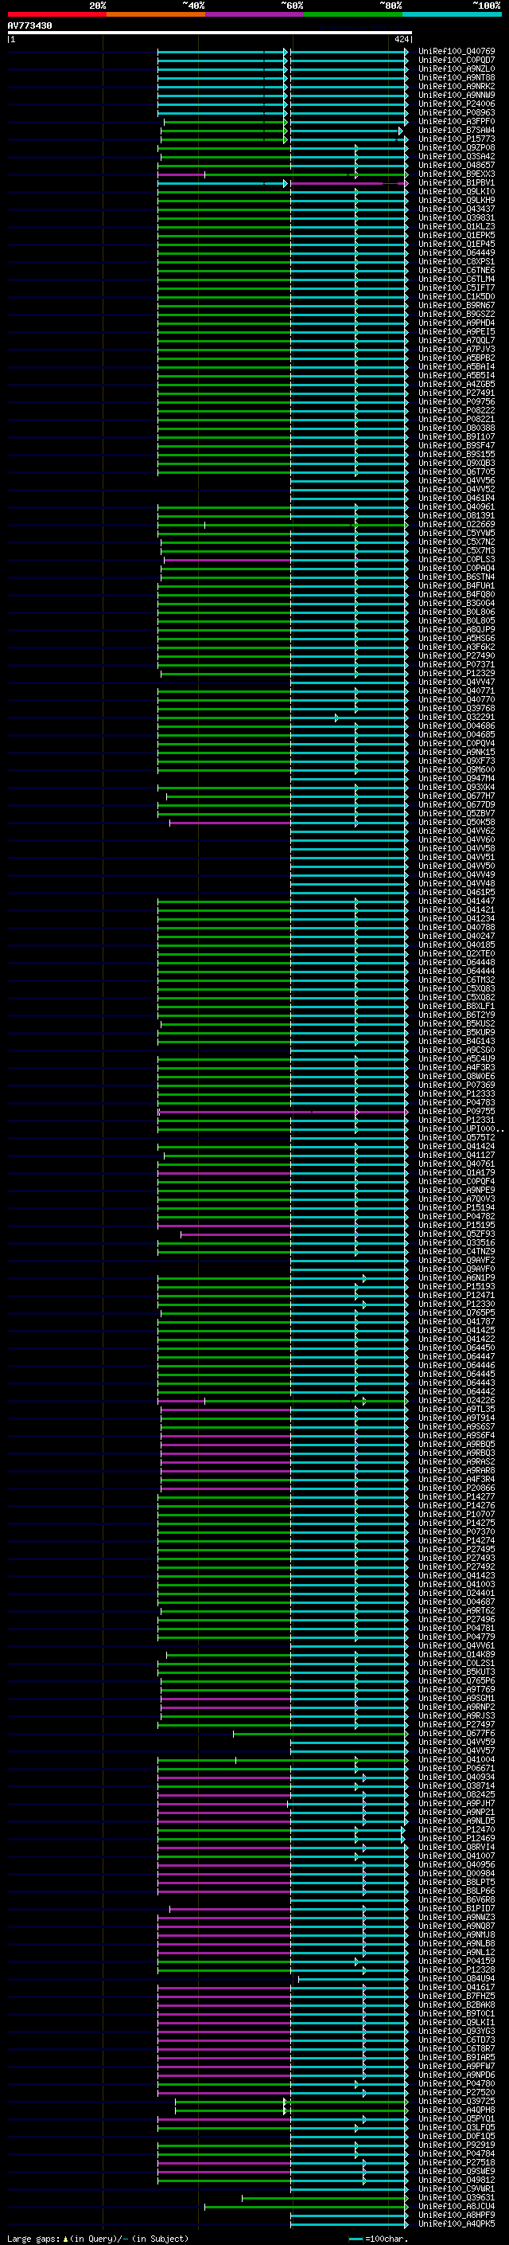The width and height of the screenshot is (509, 2245).
Task: Select label UniRef100_Q1A179
Action: pyautogui.click(x=457, y=1172)
